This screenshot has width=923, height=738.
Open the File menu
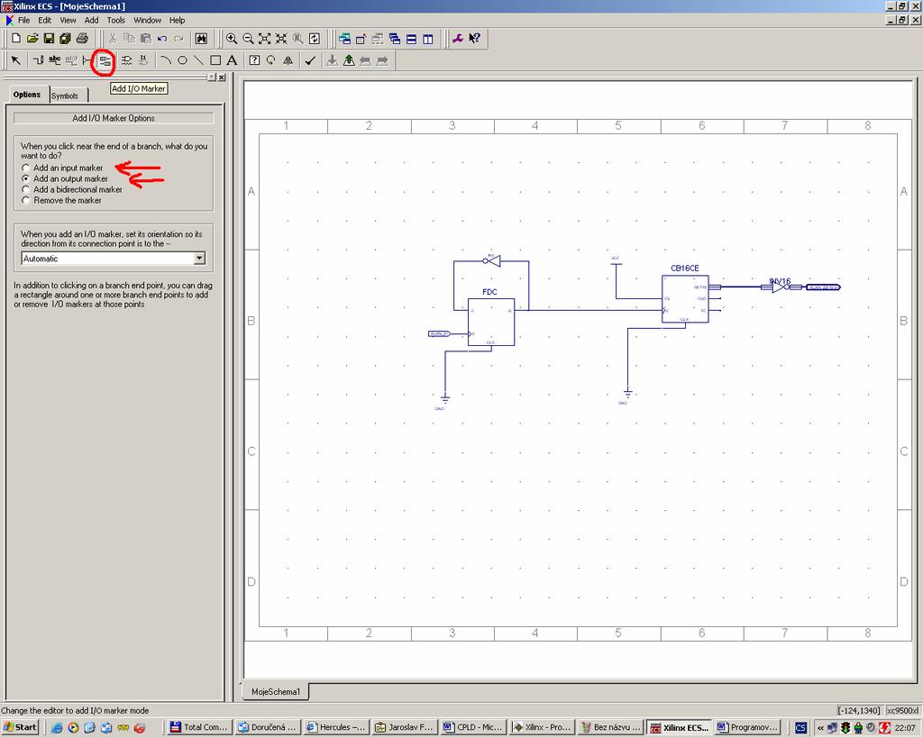23,20
